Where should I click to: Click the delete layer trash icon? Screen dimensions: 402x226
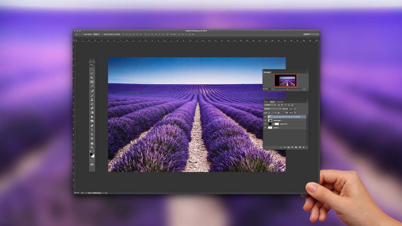pyautogui.click(x=304, y=147)
